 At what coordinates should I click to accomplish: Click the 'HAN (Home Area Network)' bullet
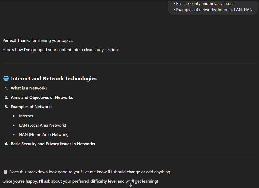44,135
